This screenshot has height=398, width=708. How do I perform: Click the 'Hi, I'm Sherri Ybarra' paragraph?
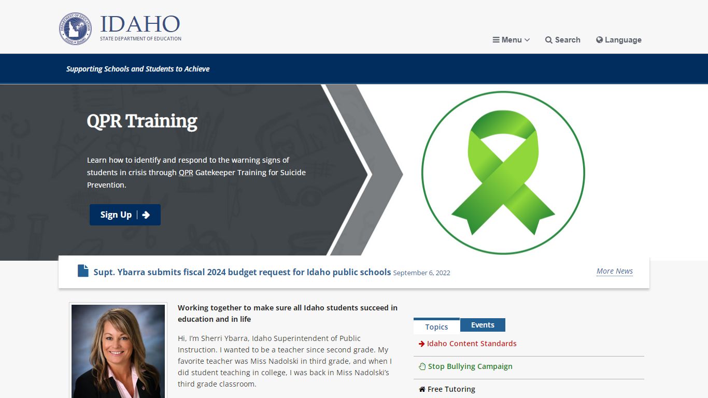(285, 361)
